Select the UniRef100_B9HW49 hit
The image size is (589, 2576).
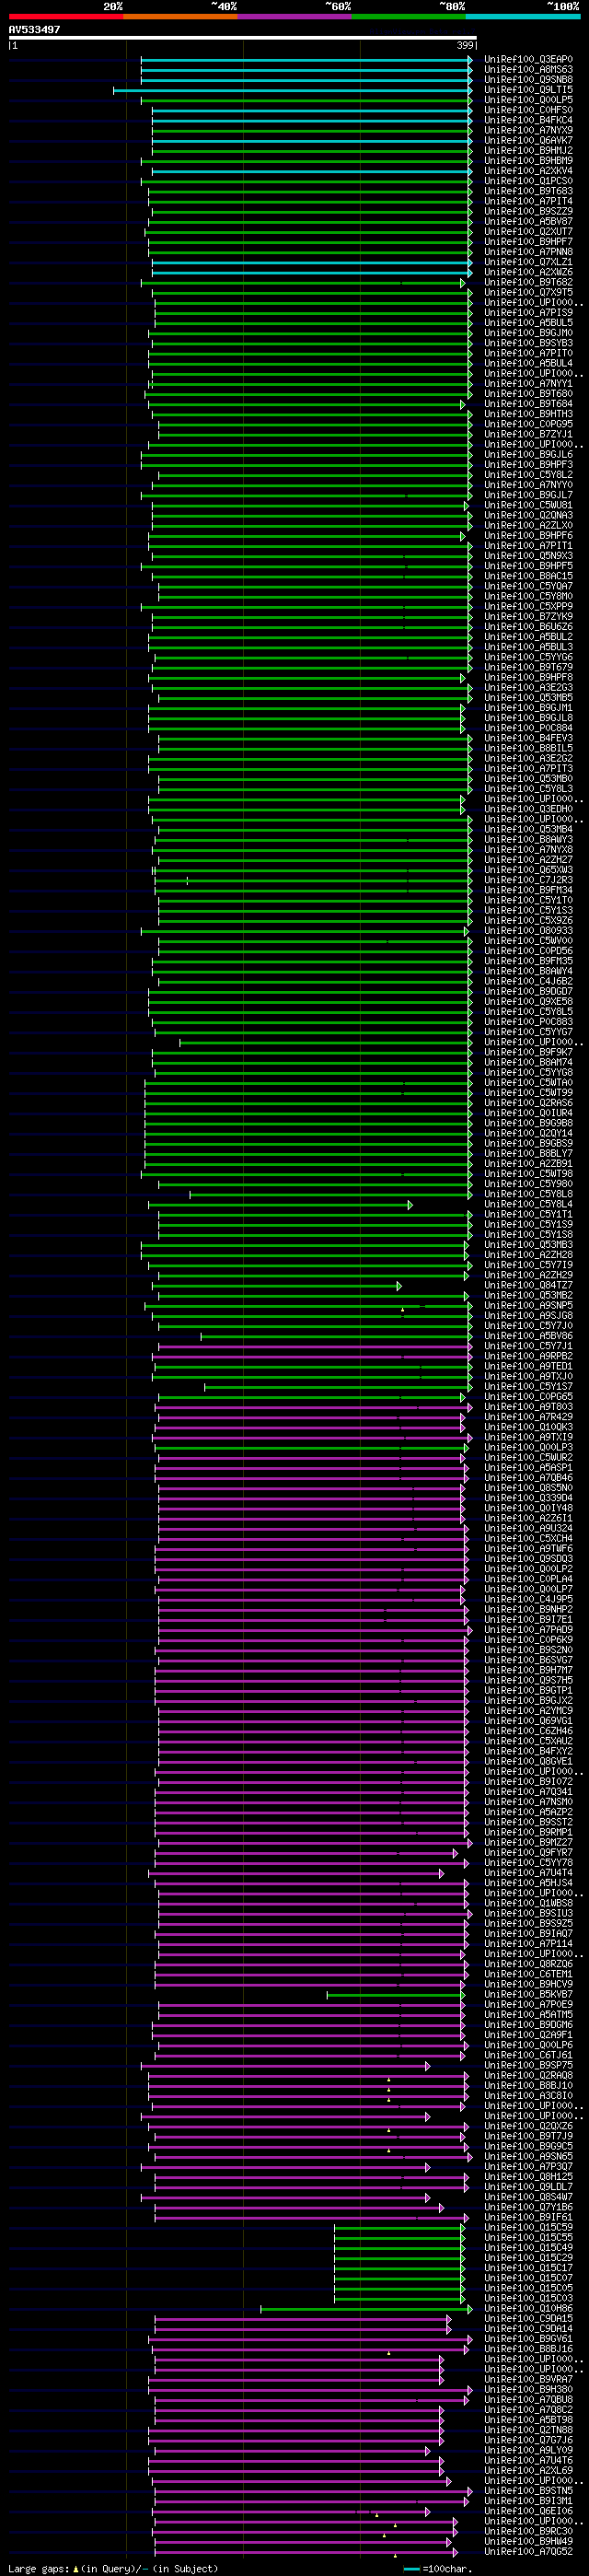click(529, 2542)
